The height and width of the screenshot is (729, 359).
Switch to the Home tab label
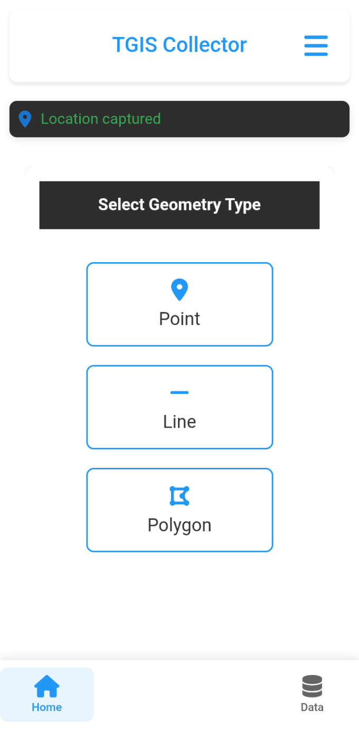click(x=47, y=707)
